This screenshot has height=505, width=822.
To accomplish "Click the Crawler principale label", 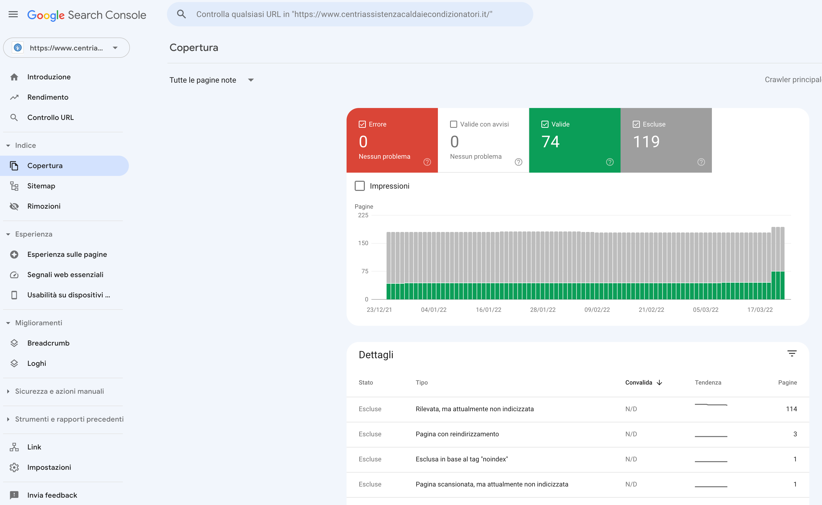I will click(793, 80).
